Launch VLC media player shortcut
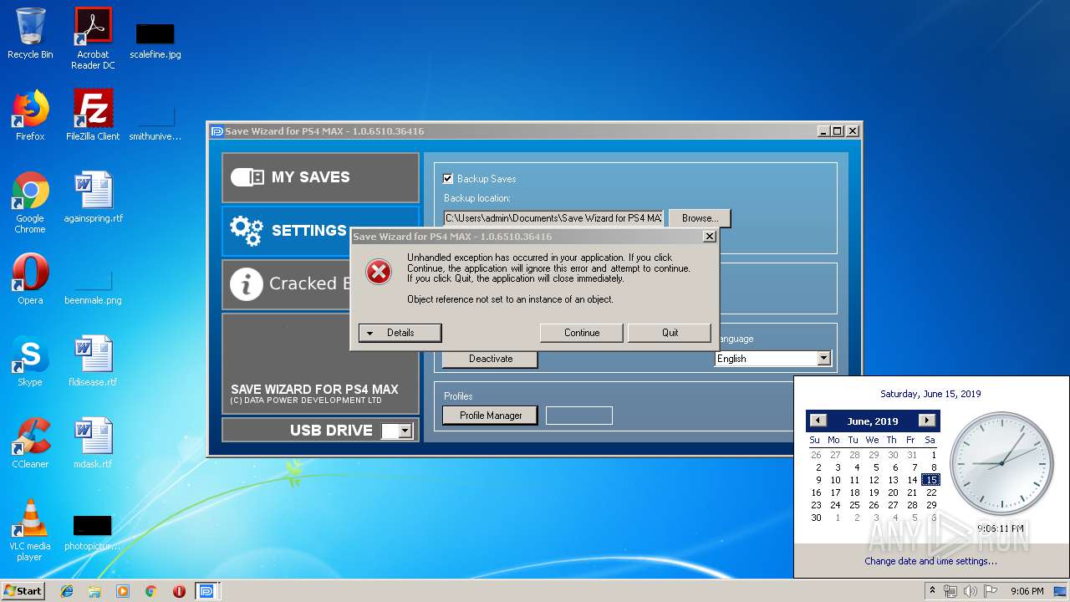The width and height of the screenshot is (1070, 602). pyautogui.click(x=30, y=530)
